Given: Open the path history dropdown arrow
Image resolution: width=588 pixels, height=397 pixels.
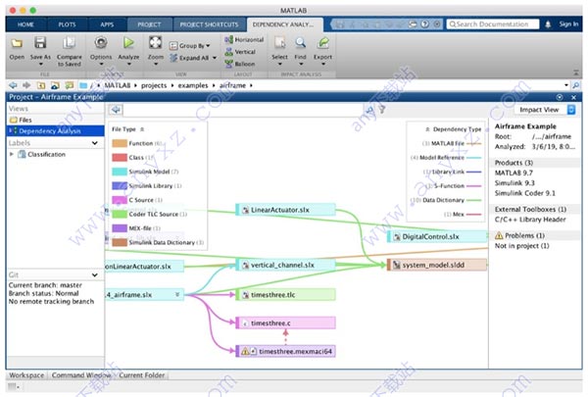Looking at the screenshot, I should point(566,85).
